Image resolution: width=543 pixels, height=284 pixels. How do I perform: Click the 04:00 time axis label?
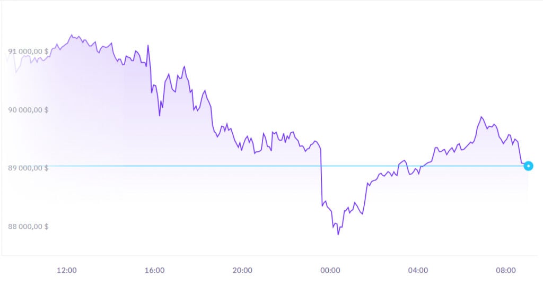pyautogui.click(x=418, y=270)
